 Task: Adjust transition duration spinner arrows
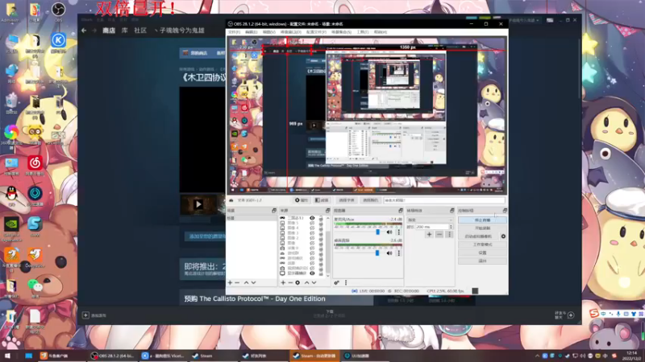coord(451,227)
